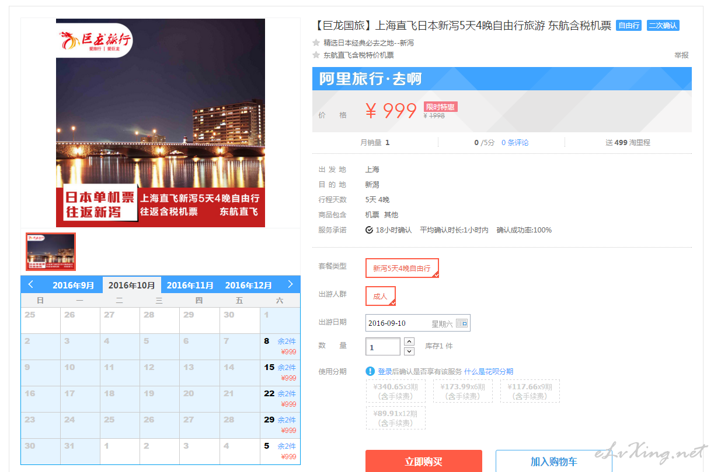This screenshot has width=714, height=472.
Task: Click the product title 巨龙国旅 text
Action: point(463,26)
